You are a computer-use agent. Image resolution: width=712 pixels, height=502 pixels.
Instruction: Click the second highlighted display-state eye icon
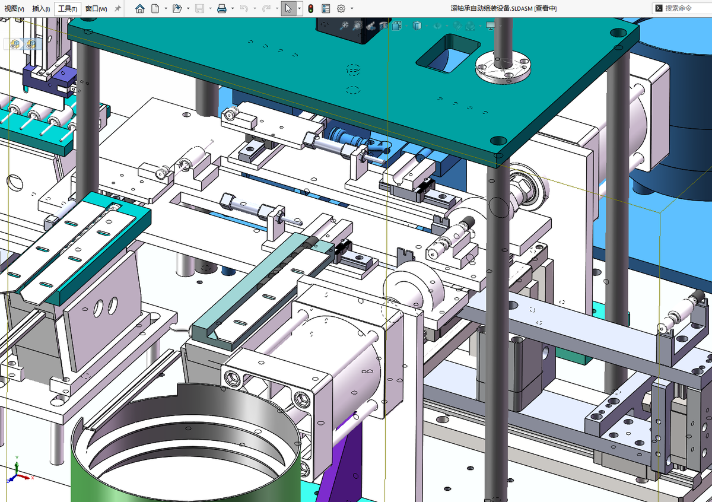pos(30,44)
